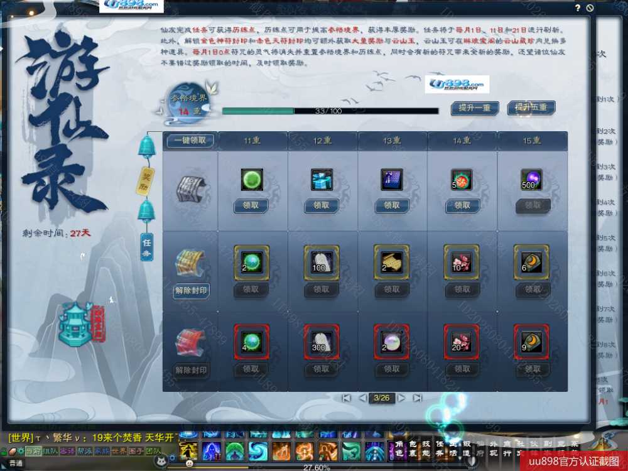
Task: Open the 角色 character menu
Action: [399, 448]
